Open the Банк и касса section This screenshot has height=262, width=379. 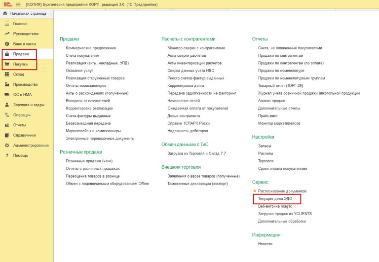point(25,44)
